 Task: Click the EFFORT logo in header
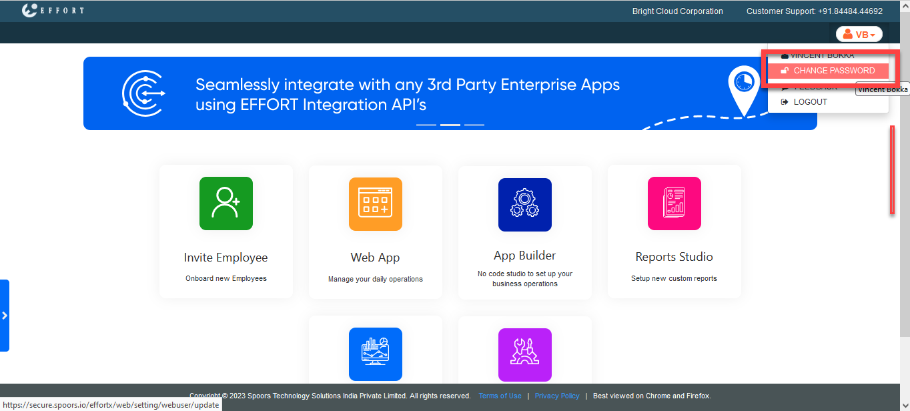coord(53,11)
